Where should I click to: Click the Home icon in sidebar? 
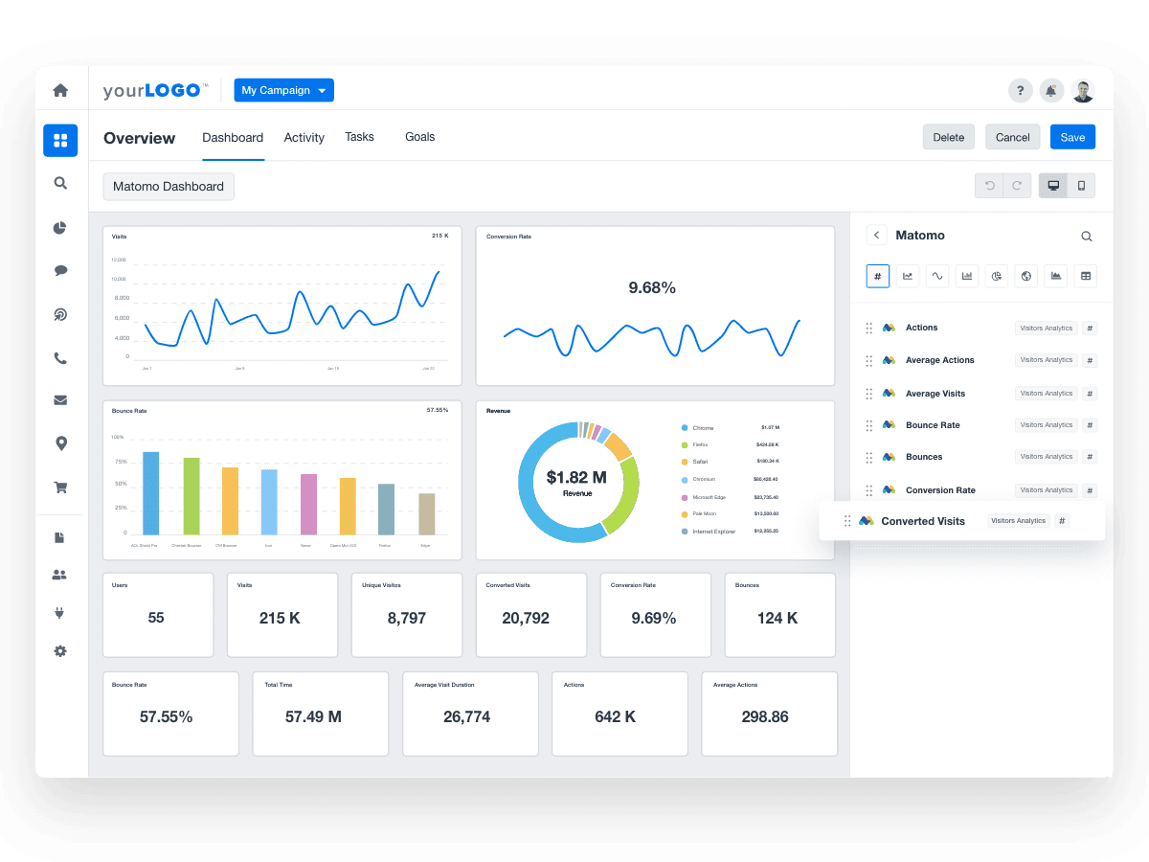point(60,90)
